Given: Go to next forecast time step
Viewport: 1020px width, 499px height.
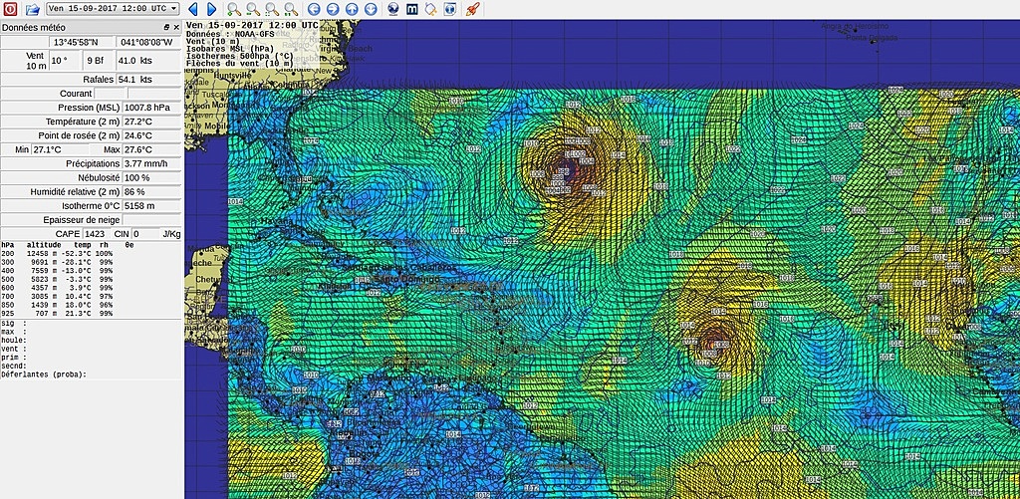Looking at the screenshot, I should click(211, 9).
